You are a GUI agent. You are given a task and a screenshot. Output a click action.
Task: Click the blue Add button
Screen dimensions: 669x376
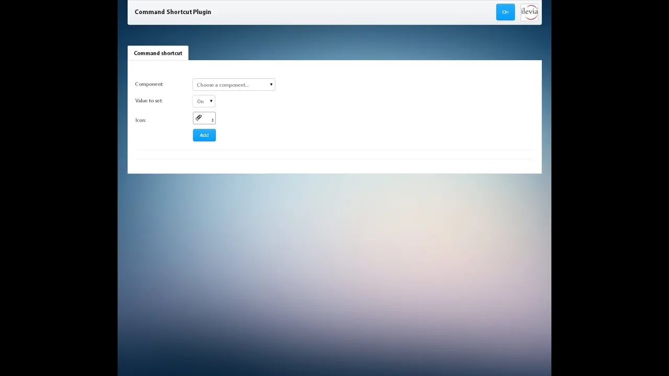tap(204, 135)
